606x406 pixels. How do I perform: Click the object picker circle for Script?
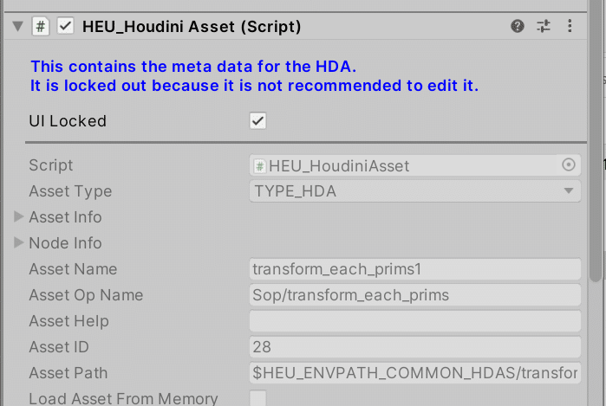(x=568, y=165)
